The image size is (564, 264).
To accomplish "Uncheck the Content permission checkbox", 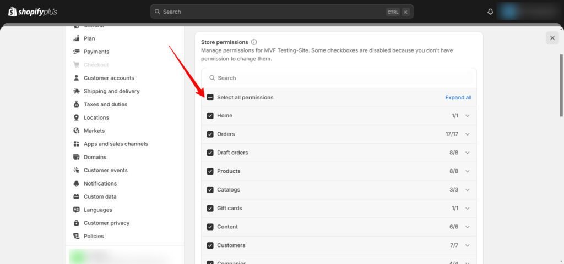I will coord(210,227).
